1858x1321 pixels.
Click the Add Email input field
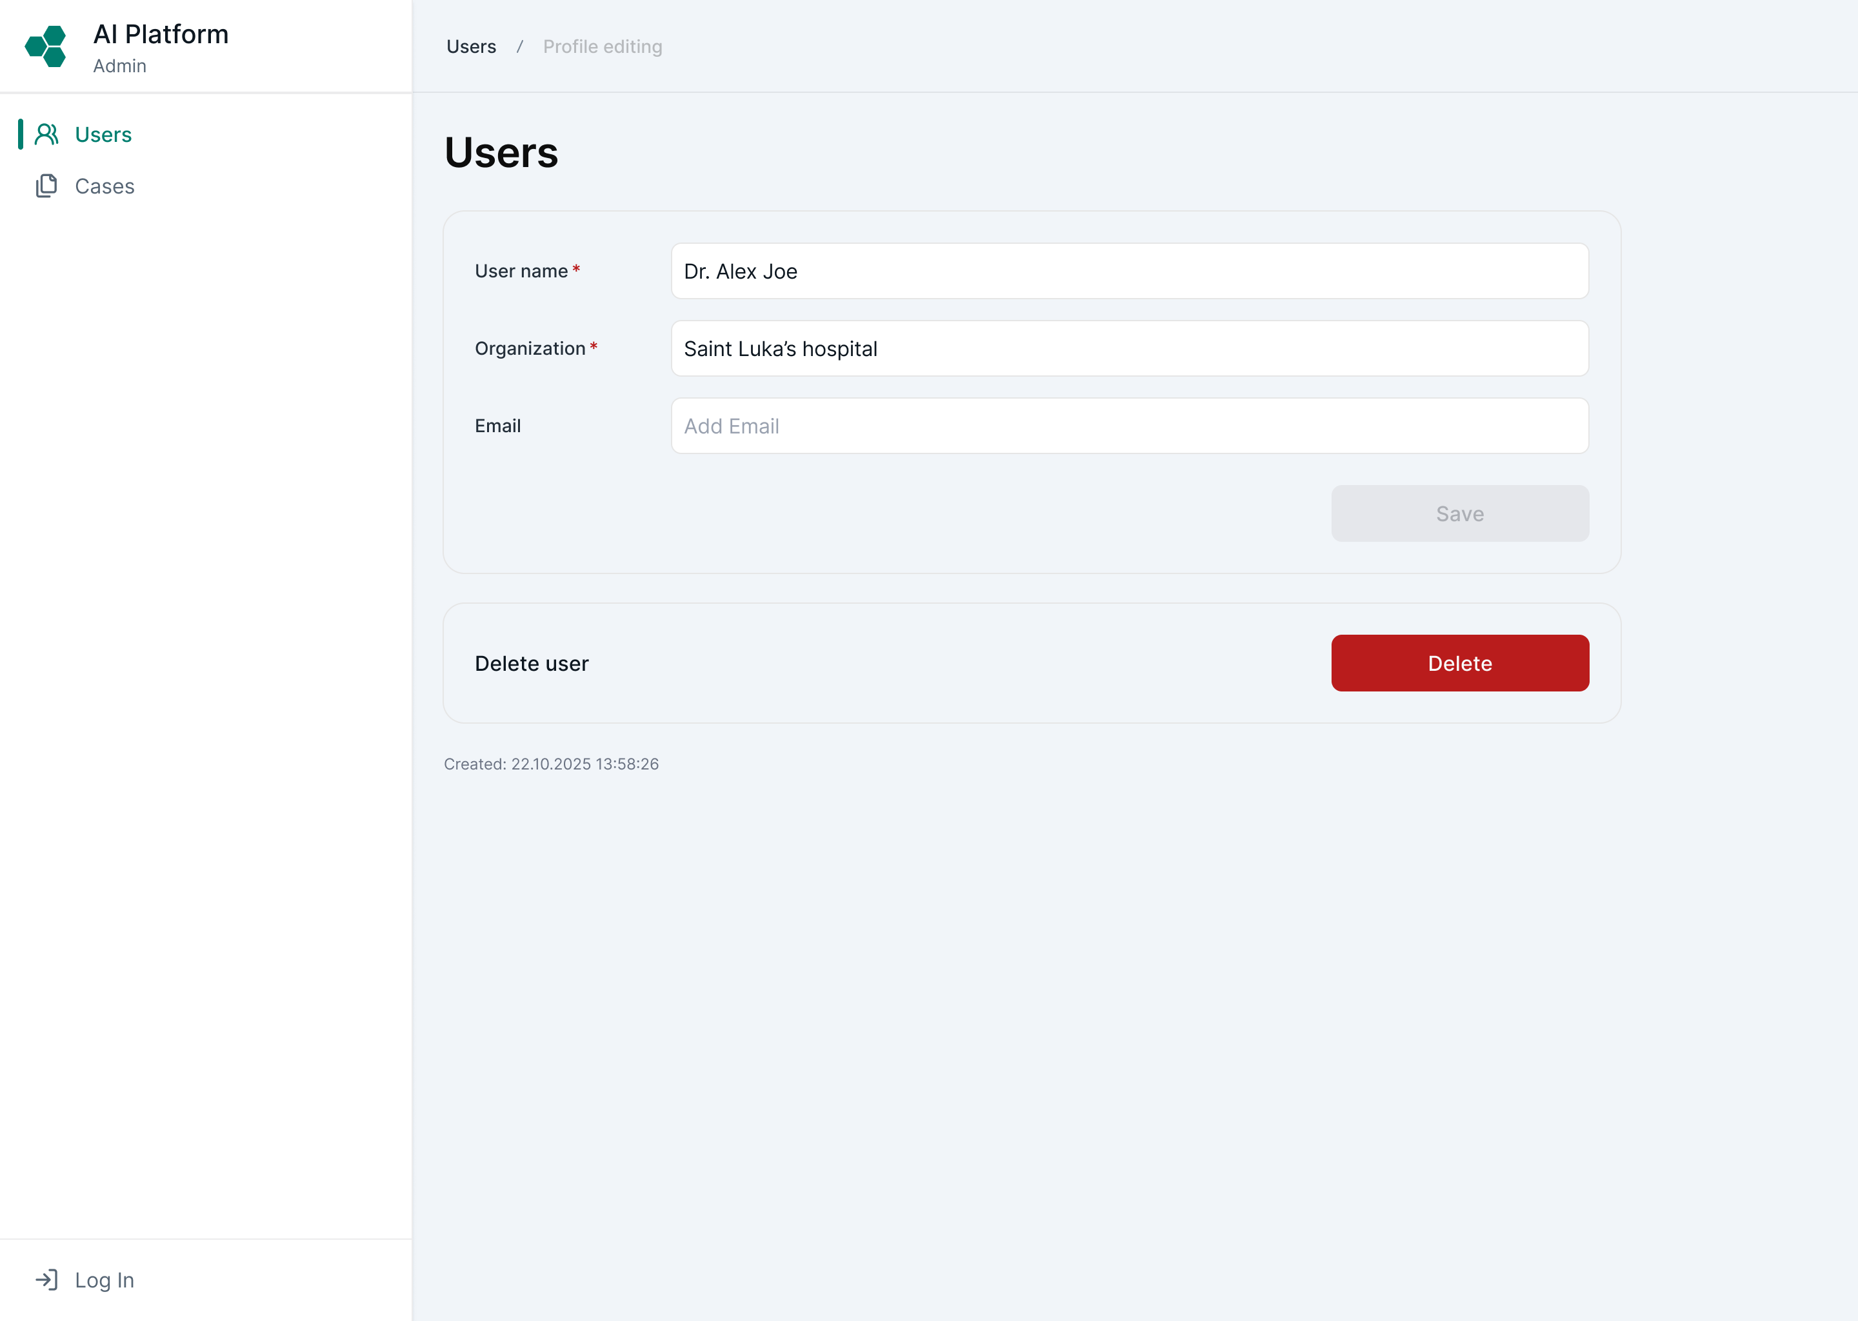pyautogui.click(x=1129, y=426)
